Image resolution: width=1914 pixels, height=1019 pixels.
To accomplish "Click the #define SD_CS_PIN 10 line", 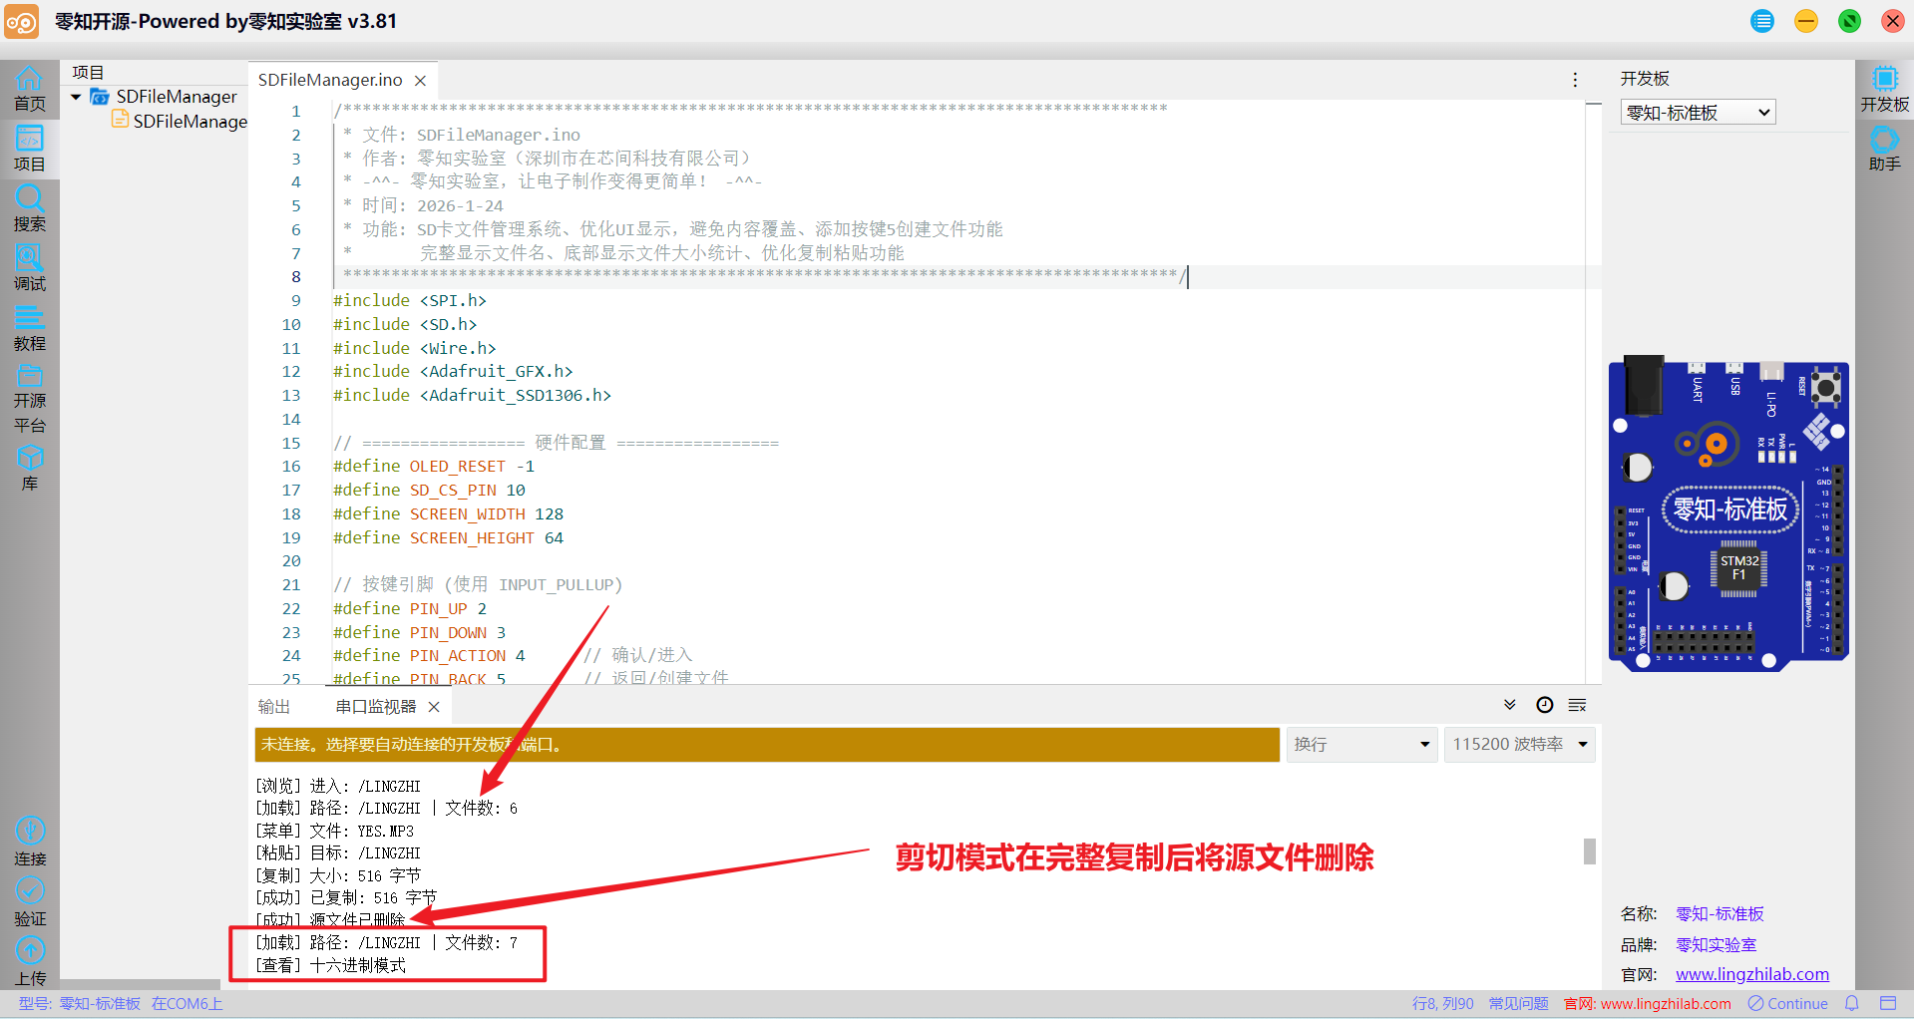I will coord(429,490).
